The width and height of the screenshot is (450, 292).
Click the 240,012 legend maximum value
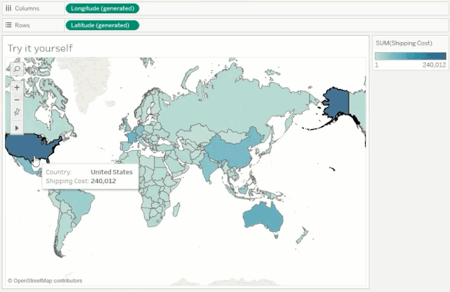point(434,65)
